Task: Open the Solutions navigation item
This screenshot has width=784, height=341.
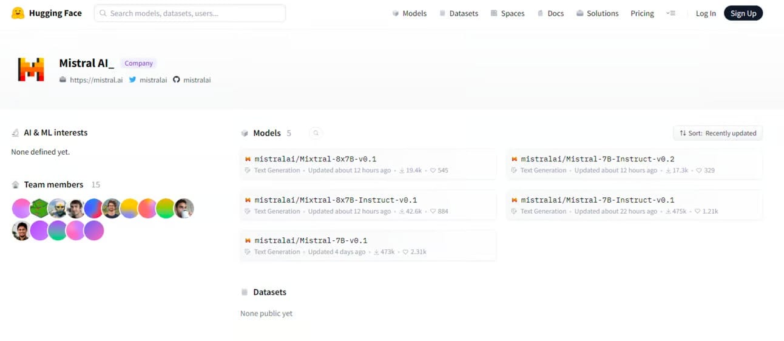Action: (x=597, y=13)
